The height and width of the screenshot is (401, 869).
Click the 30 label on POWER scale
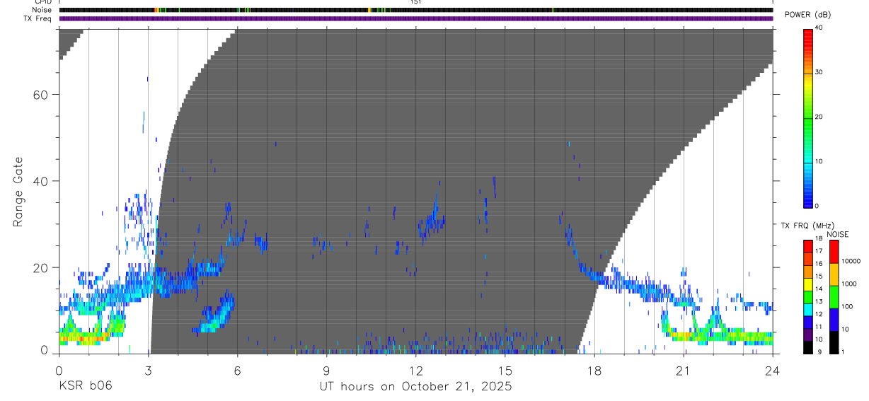[819, 72]
